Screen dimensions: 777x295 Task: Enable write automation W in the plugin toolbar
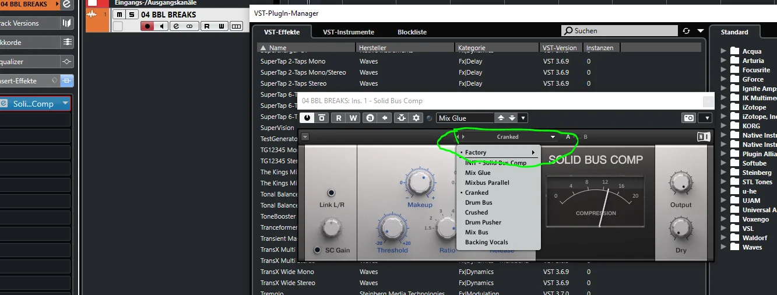[x=353, y=118]
